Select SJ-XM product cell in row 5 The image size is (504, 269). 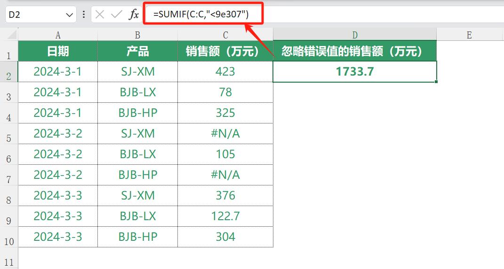[x=137, y=133]
